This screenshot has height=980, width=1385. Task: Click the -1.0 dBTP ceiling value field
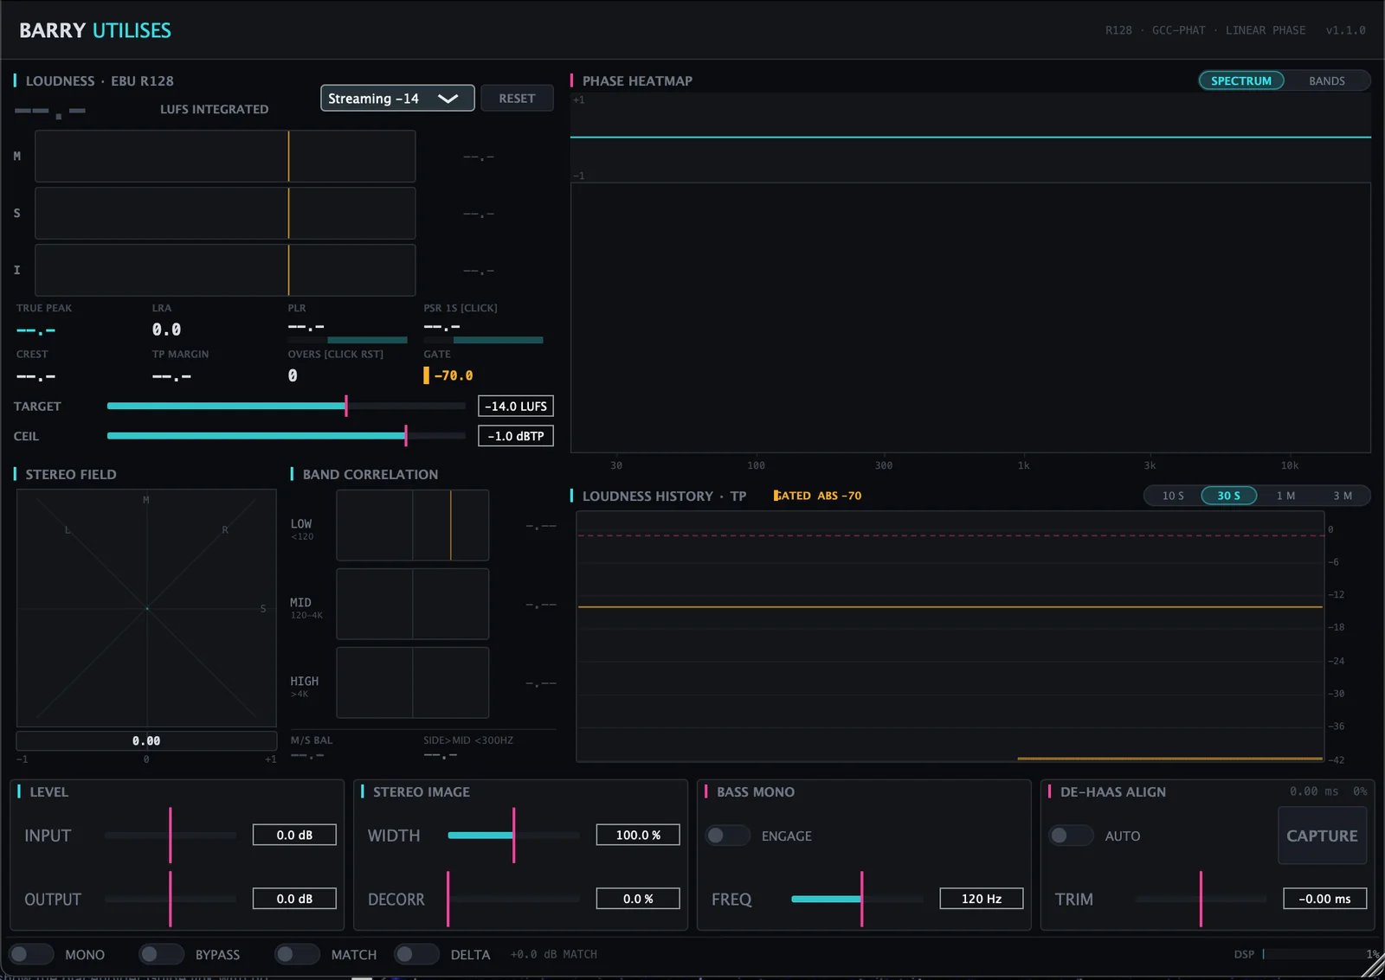516,436
